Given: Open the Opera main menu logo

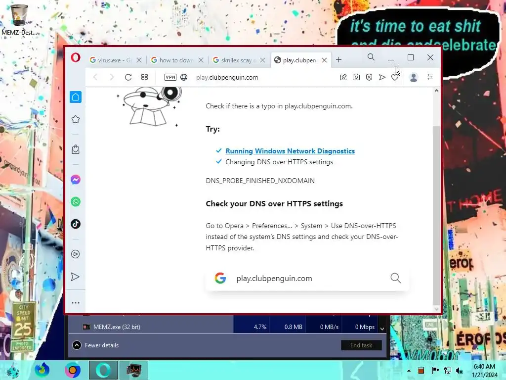Looking at the screenshot, I should [x=76, y=58].
